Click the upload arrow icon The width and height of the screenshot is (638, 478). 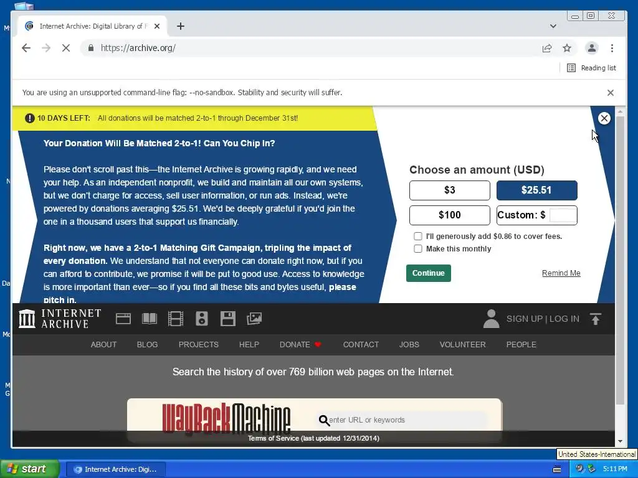(x=596, y=319)
